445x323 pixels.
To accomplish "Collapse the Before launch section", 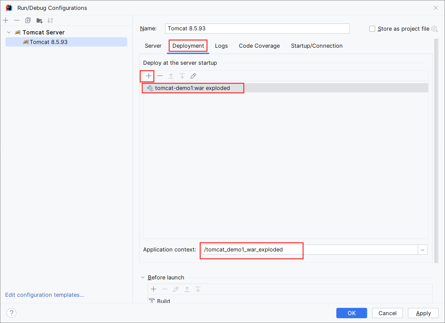I will click(x=143, y=277).
